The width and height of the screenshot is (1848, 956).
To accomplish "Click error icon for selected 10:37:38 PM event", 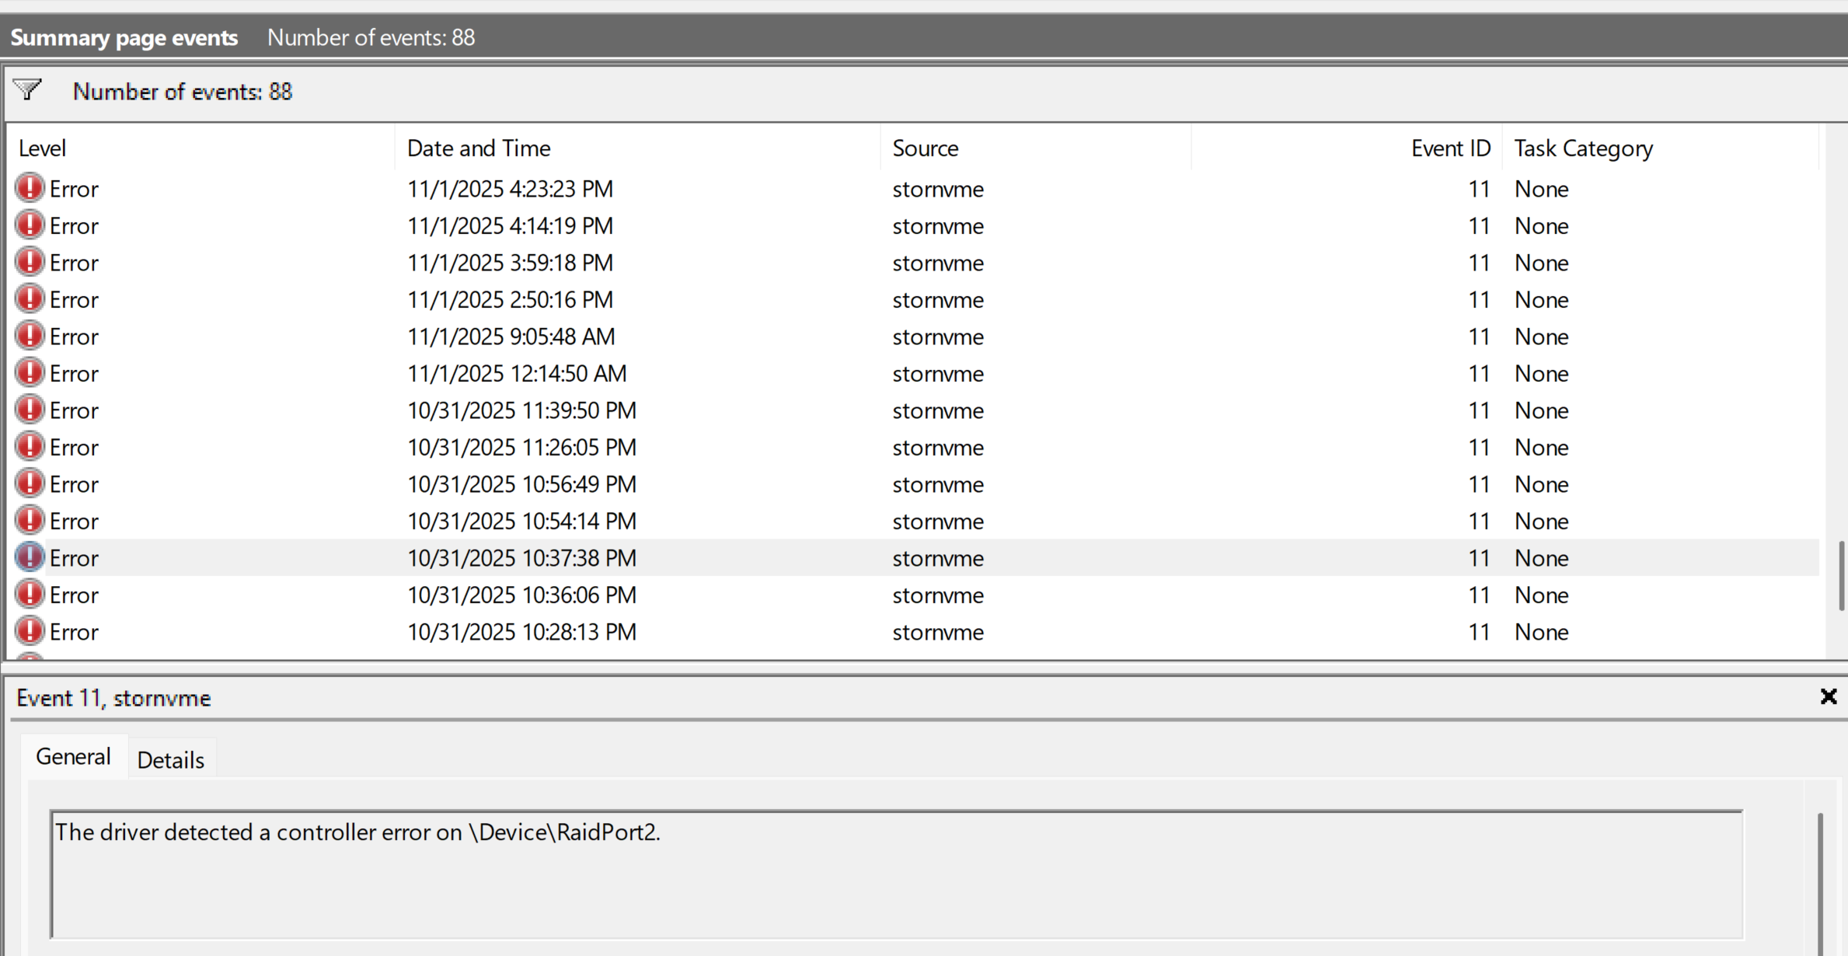I will pyautogui.click(x=30, y=557).
